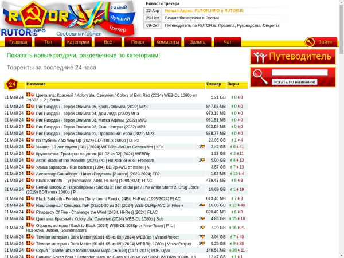Click the key icon beside Зайти
Viewport: 344px width, 258px height.
click(x=310, y=42)
